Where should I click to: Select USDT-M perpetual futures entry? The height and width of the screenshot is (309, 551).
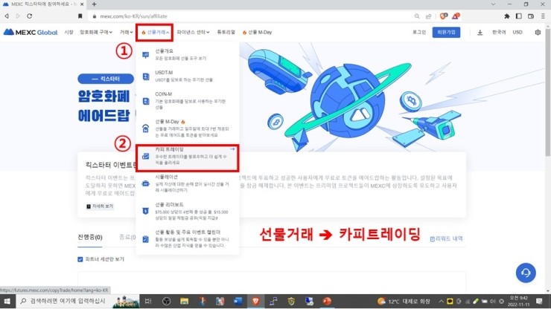tap(188, 76)
